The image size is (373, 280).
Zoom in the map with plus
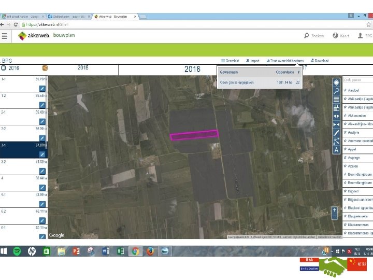[x=335, y=210]
